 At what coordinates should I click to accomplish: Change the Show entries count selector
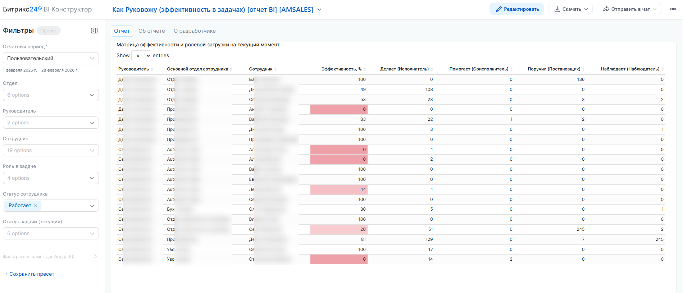click(x=141, y=56)
